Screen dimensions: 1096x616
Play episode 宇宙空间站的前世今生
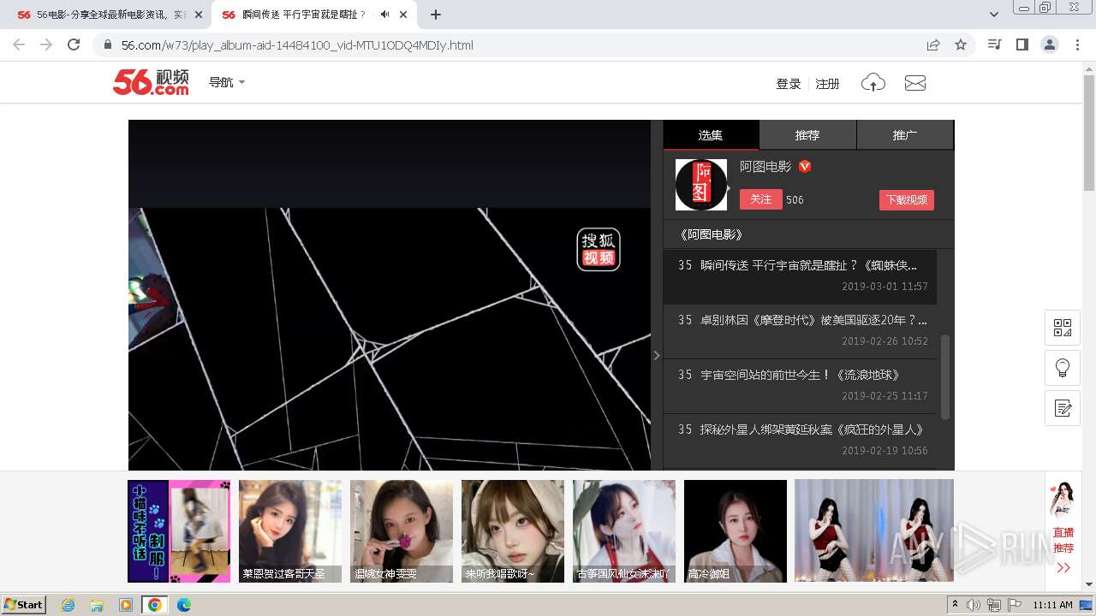[x=800, y=385]
